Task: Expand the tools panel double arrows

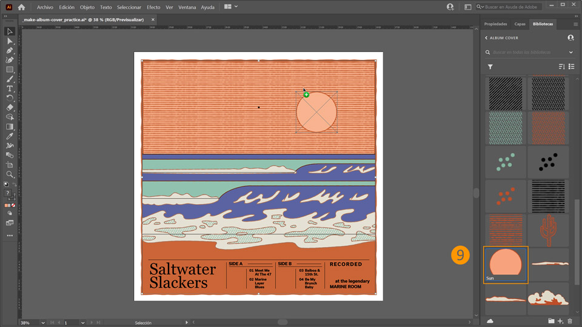Action: coord(5,16)
